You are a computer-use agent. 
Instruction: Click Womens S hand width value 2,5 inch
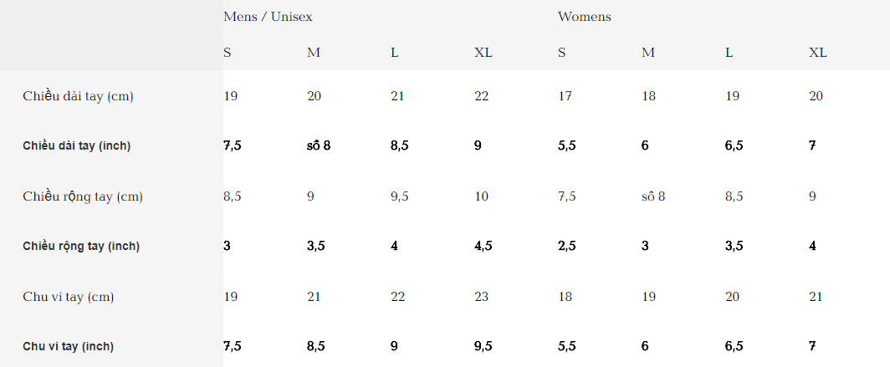[567, 247]
